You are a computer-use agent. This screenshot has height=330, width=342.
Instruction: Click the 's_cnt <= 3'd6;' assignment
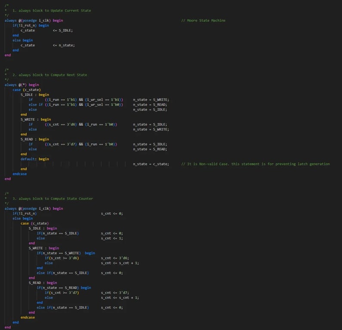tap(115, 258)
